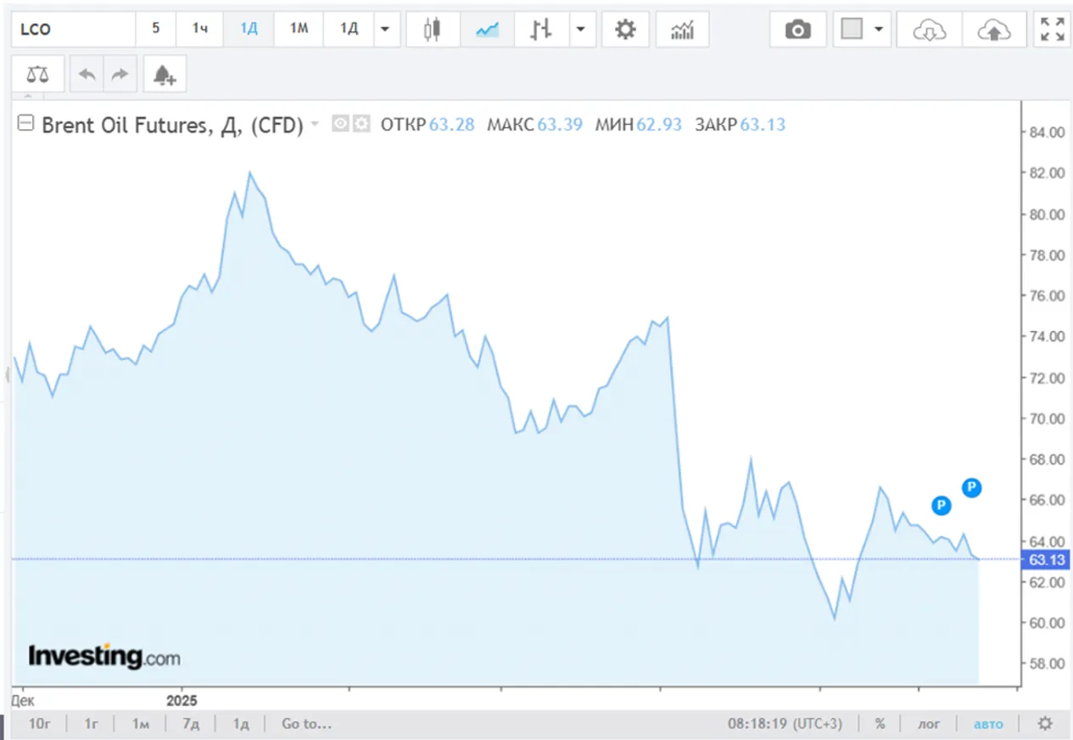Image resolution: width=1073 pixels, height=740 pixels.
Task: Expand the time interval dropdown arrow
Action: pos(385,30)
